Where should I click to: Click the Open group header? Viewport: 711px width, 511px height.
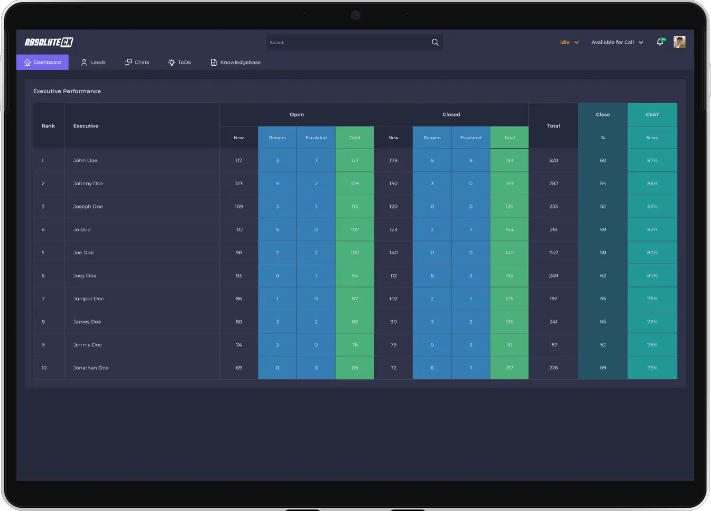point(296,115)
